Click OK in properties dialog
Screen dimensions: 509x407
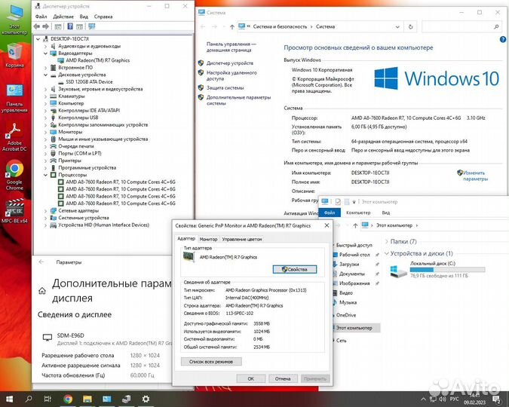pos(251,378)
